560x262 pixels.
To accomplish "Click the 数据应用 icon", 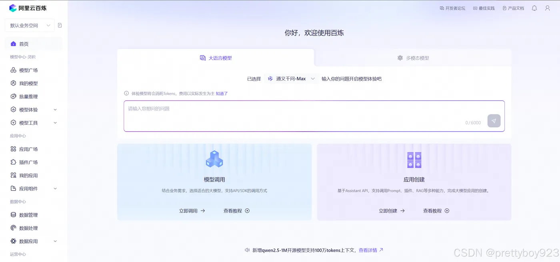I will 13,242.
